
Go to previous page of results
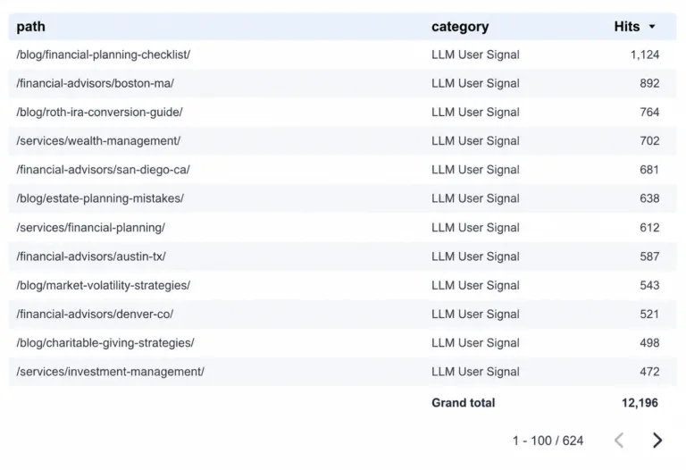point(619,441)
